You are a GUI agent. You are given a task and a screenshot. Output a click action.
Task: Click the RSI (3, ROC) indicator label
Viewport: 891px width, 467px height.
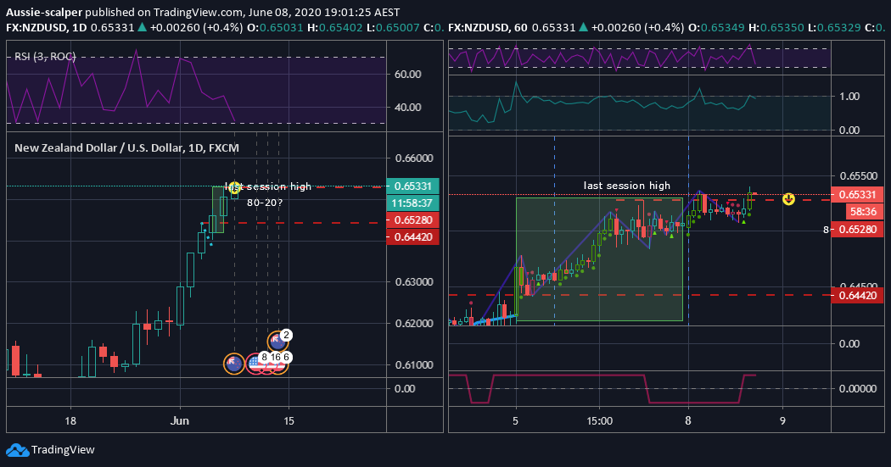point(45,56)
